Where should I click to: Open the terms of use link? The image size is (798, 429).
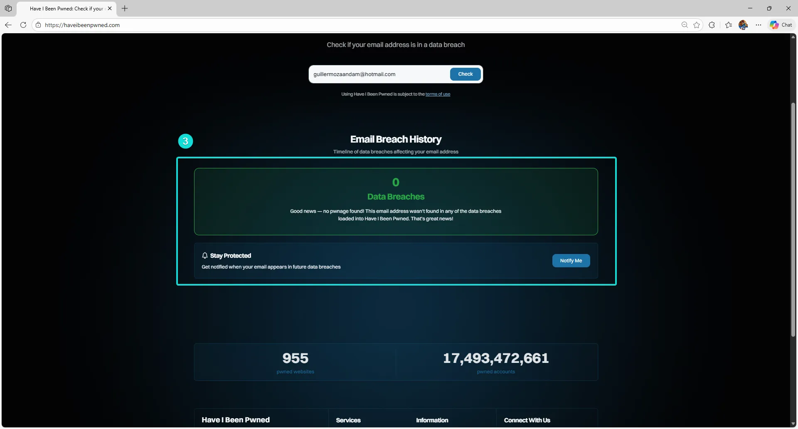tap(438, 94)
